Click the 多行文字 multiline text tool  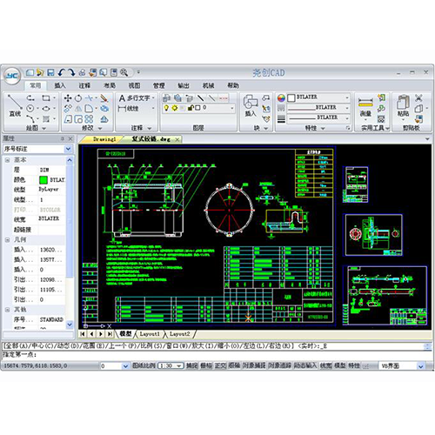coord(135,98)
